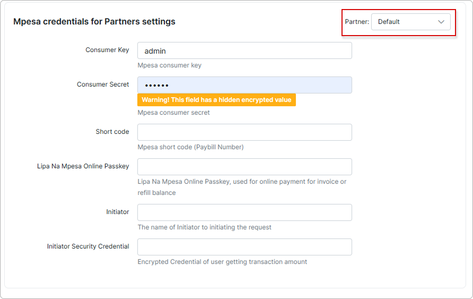Click the Consumer Secret label

click(x=103, y=84)
